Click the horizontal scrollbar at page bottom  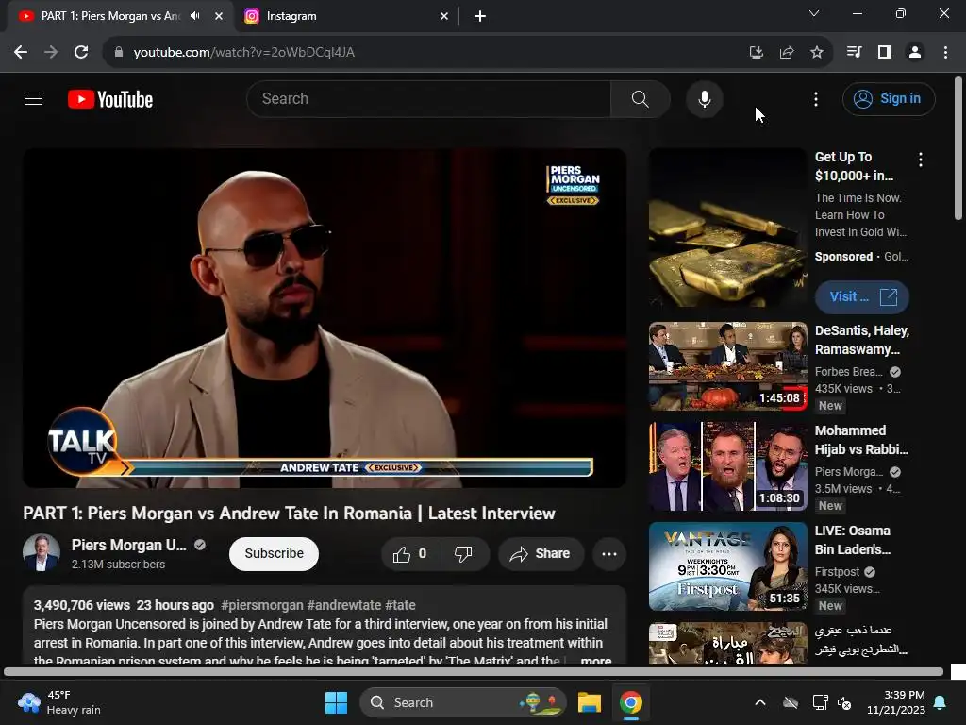tap(474, 672)
